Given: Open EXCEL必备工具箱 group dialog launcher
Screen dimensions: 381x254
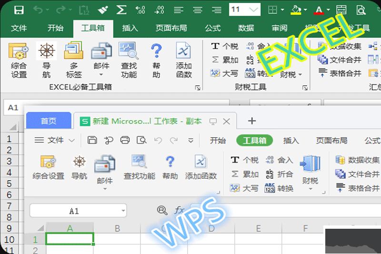Looking at the screenshot, I should click(x=198, y=88).
